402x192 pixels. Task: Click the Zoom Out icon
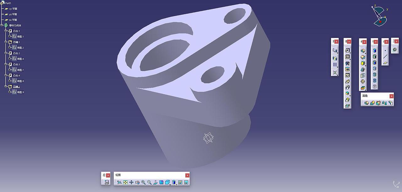149,182
